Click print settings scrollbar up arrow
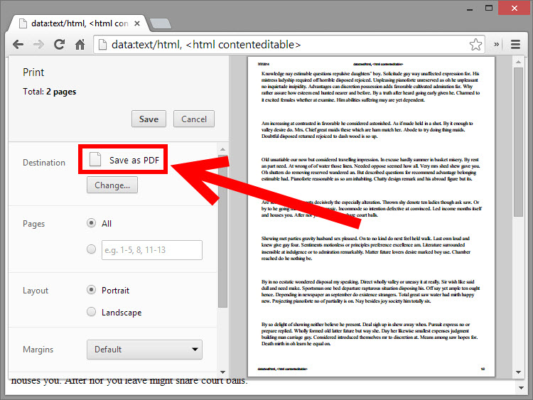Screen dimensions: 533x400 click(222, 149)
